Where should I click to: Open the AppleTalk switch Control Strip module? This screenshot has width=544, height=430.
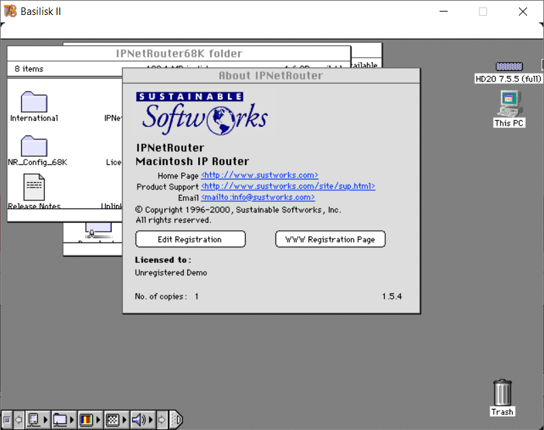(37, 420)
